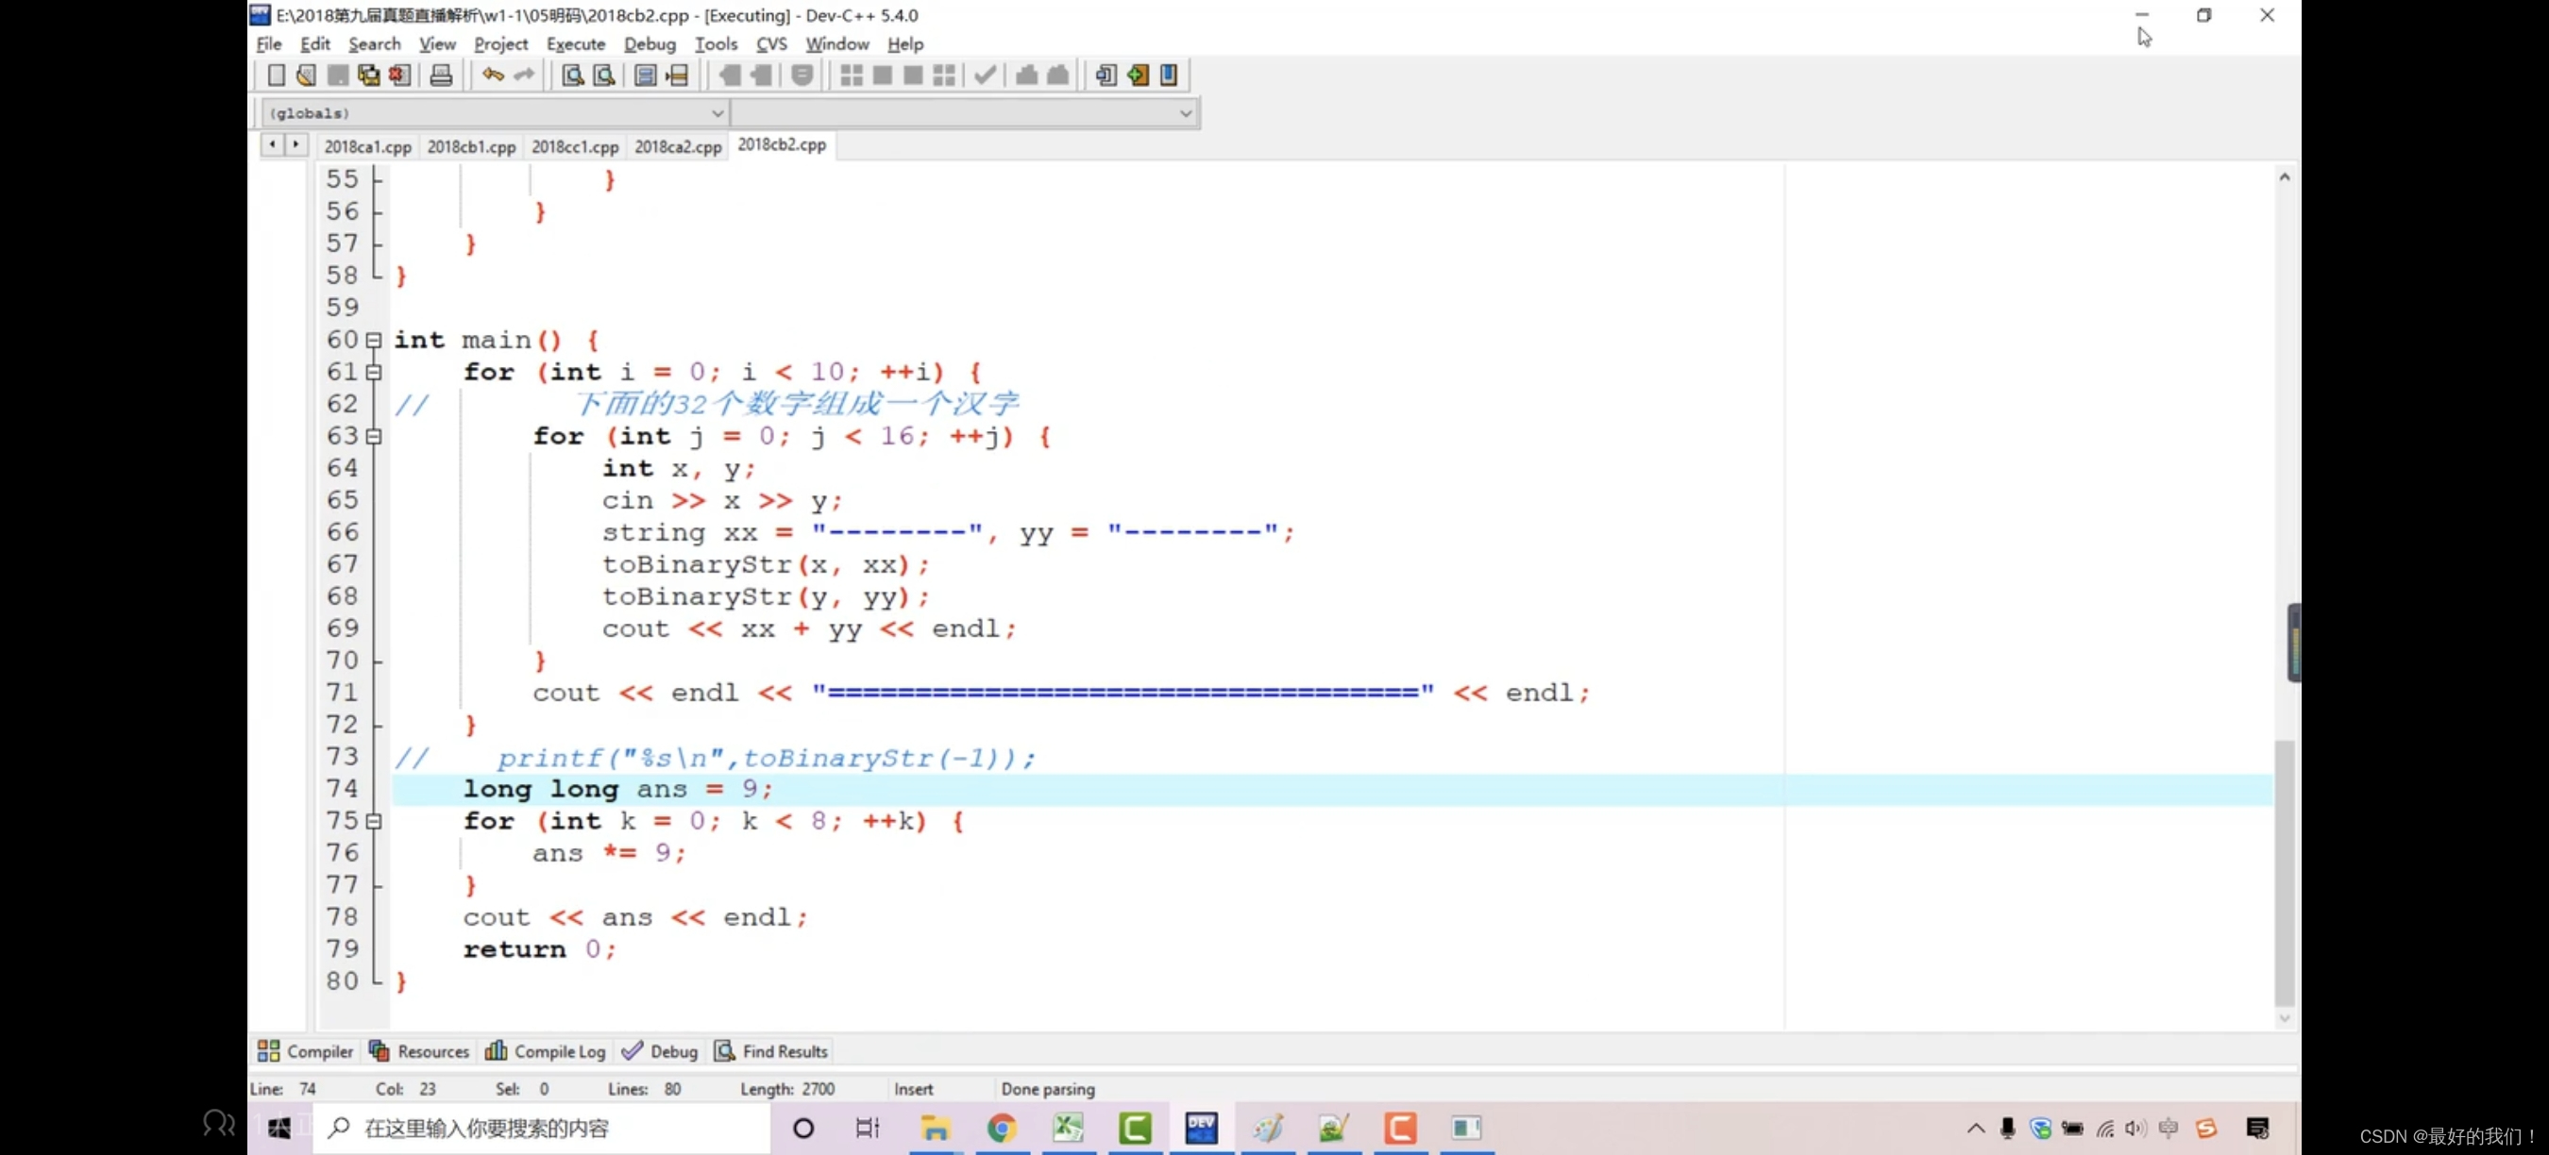
Task: Open the 2018cb1.cpp tab
Action: tap(471, 144)
